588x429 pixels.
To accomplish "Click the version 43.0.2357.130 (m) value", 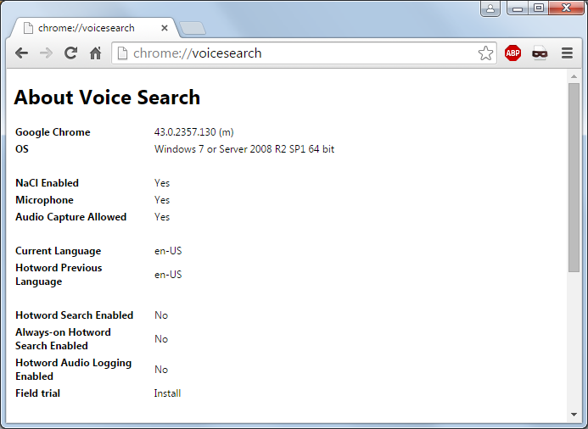I will [193, 132].
